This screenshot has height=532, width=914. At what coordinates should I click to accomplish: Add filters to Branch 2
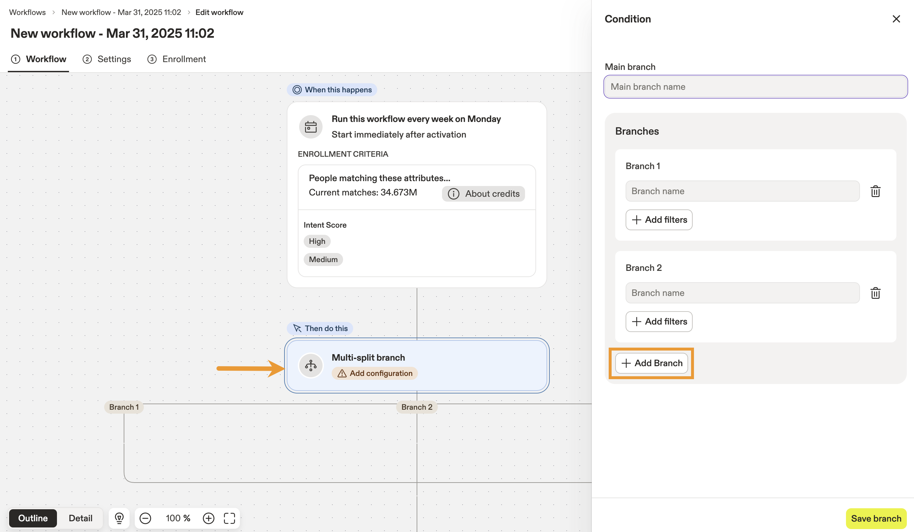[x=659, y=322]
